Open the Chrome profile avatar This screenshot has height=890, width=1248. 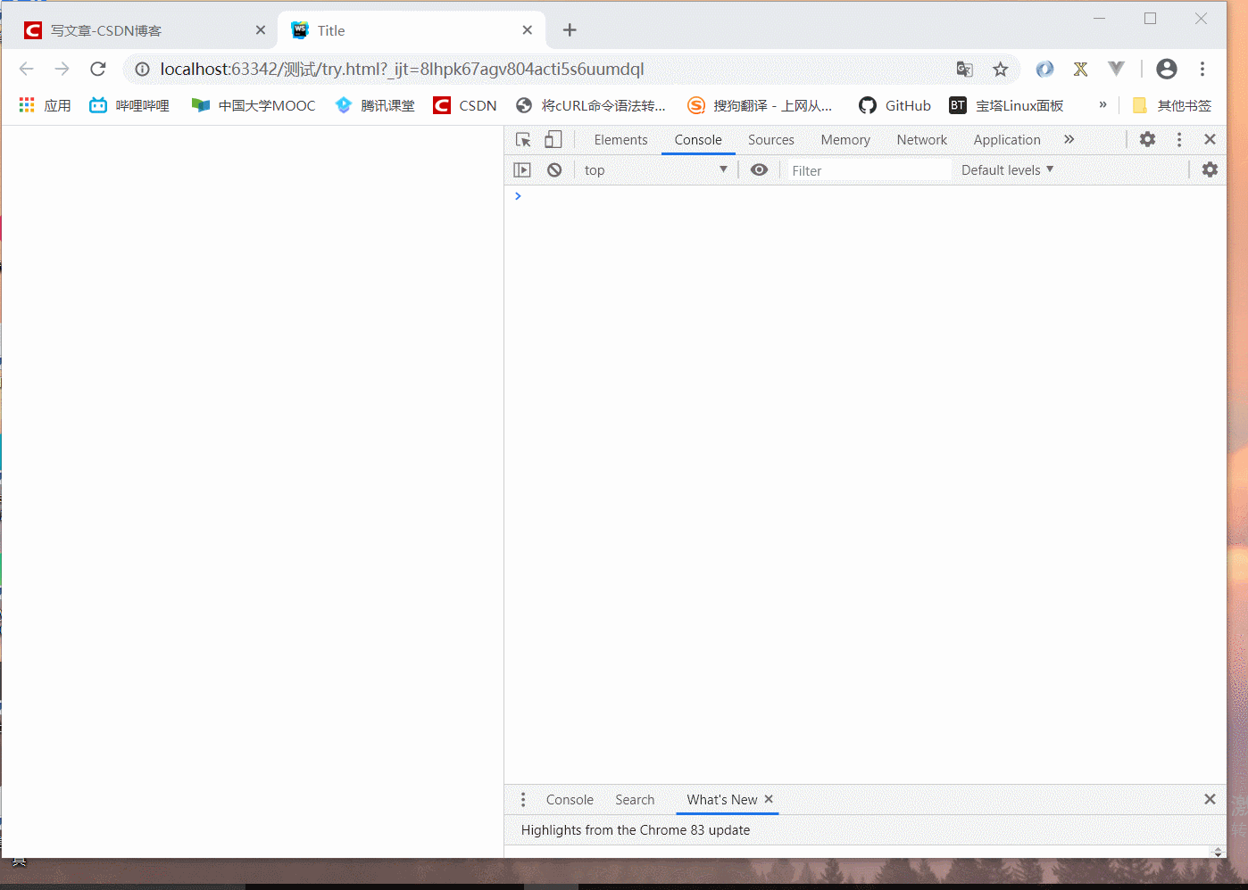pyautogui.click(x=1166, y=69)
